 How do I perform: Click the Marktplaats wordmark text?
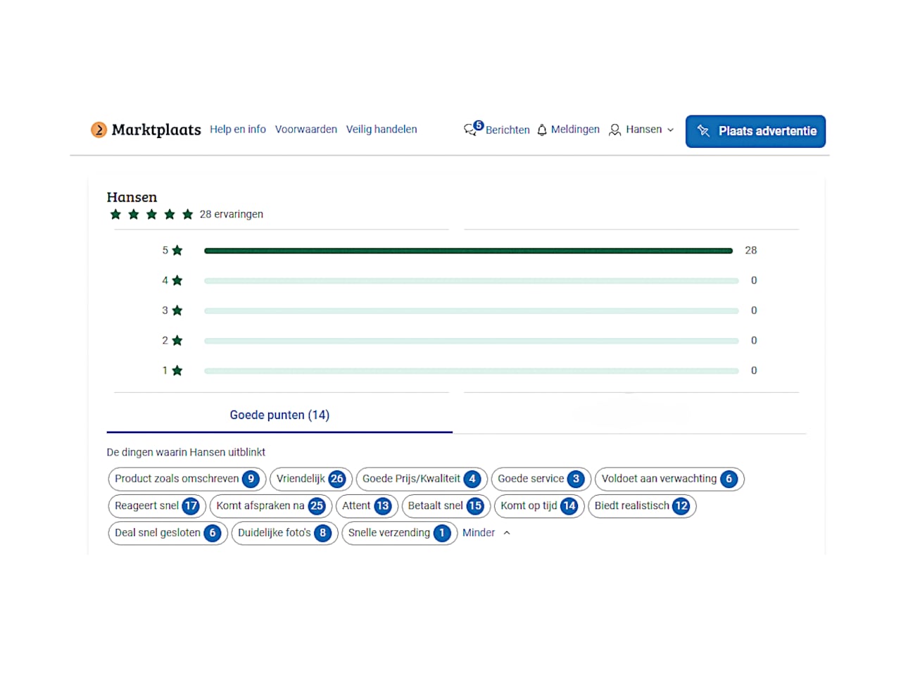[x=156, y=130]
